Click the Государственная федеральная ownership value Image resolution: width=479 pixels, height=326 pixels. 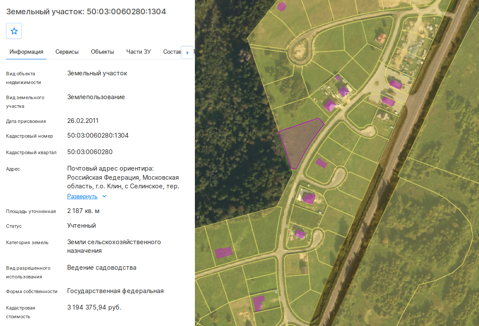[116, 291]
